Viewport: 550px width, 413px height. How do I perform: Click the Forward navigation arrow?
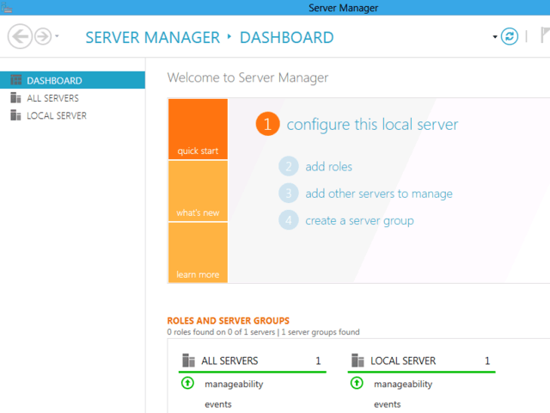pos(43,36)
